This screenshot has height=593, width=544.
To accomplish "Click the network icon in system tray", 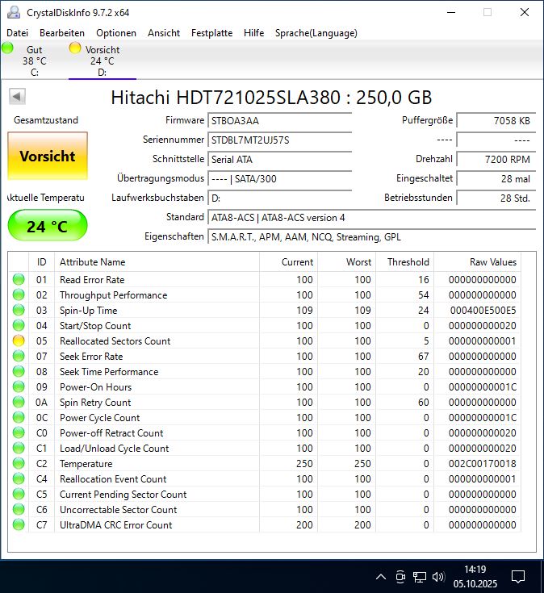I will (x=419, y=577).
